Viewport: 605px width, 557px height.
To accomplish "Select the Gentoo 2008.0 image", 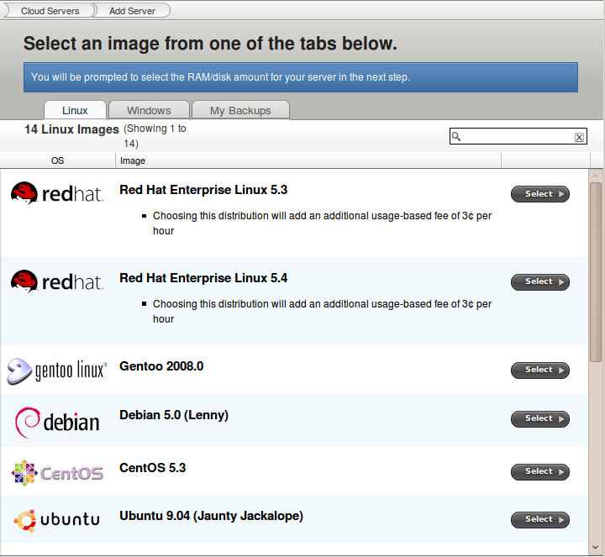I will (539, 370).
